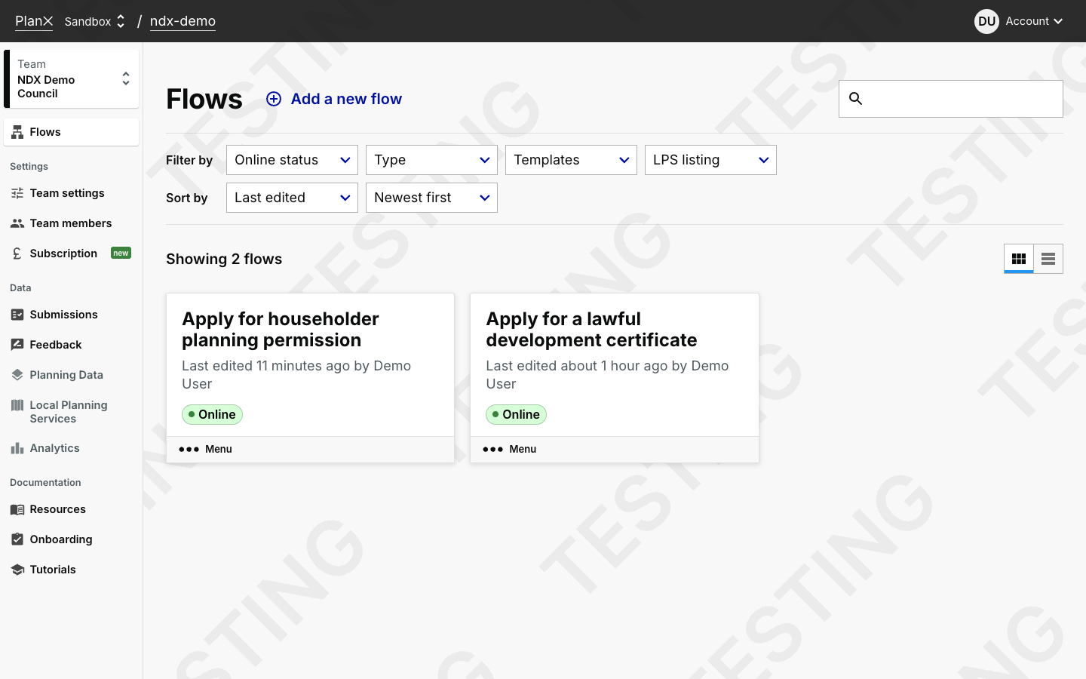Image resolution: width=1086 pixels, height=679 pixels.
Task: Switch flows view to list layout
Action: click(x=1048, y=259)
